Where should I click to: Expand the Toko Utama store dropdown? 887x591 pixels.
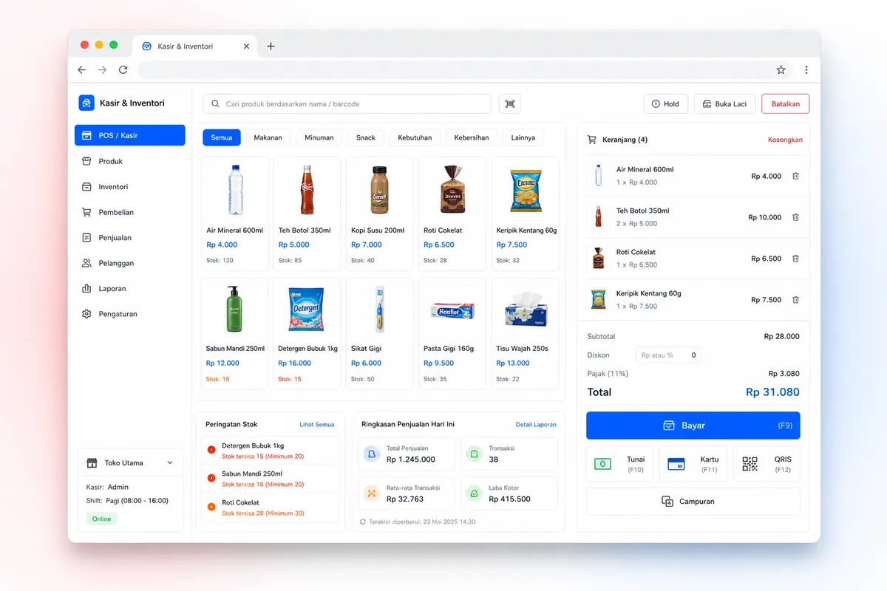click(x=130, y=463)
